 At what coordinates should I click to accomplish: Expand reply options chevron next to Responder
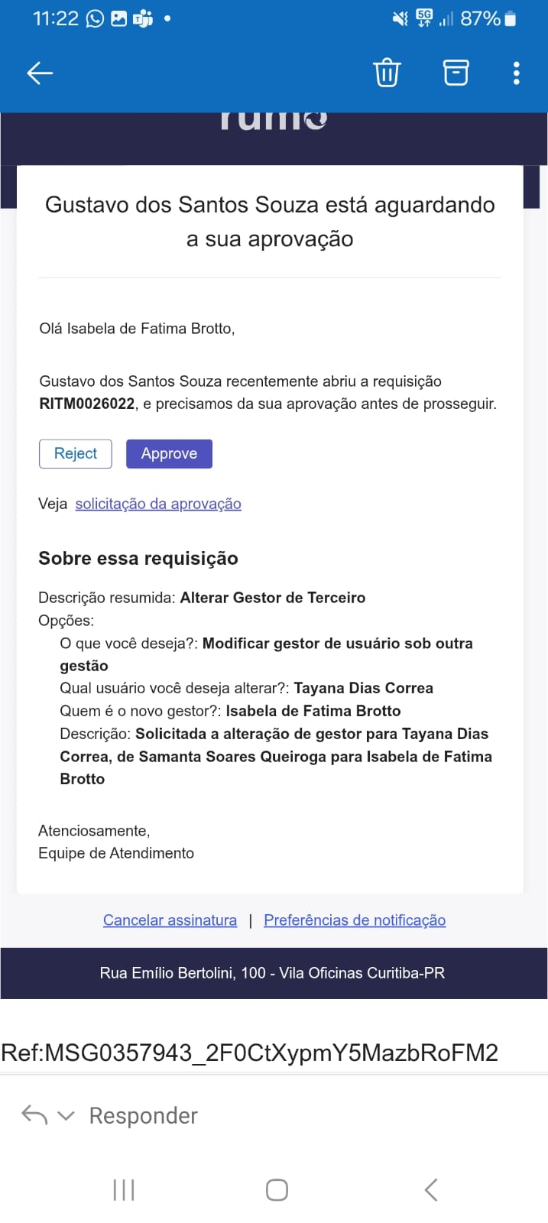coord(66,1116)
